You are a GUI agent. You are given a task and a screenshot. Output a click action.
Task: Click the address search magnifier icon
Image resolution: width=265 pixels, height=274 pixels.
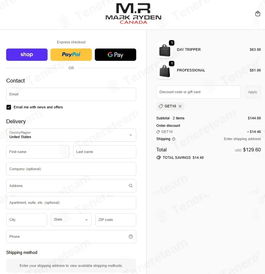[131, 186]
